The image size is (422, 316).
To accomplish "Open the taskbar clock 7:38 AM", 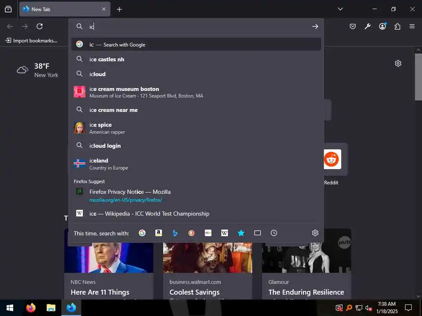I will (387, 308).
